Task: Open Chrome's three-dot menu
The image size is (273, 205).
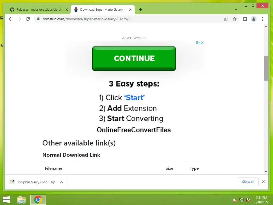Action: click(x=262, y=19)
